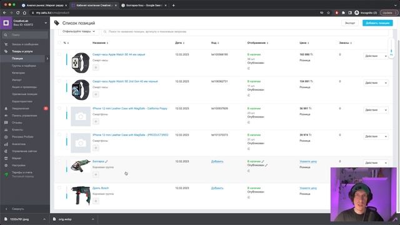Click the Уведомления bell icon
The width and height of the screenshot is (400, 225).
tap(6, 108)
